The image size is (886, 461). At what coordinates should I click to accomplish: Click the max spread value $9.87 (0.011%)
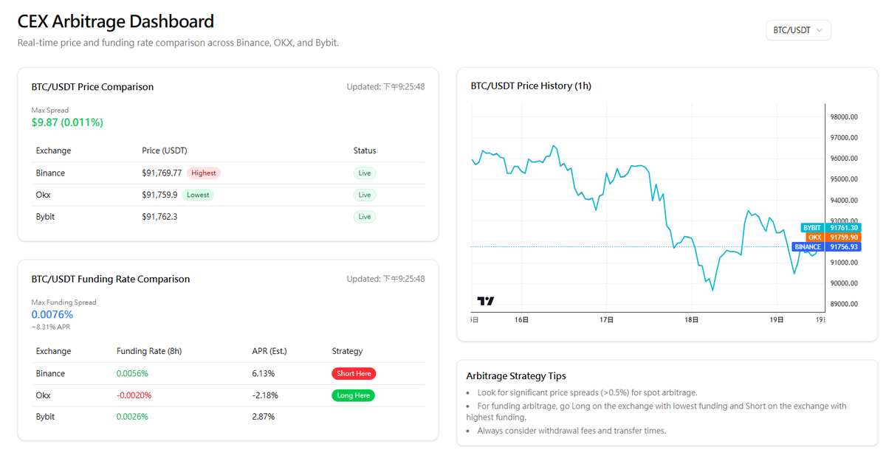pos(67,122)
